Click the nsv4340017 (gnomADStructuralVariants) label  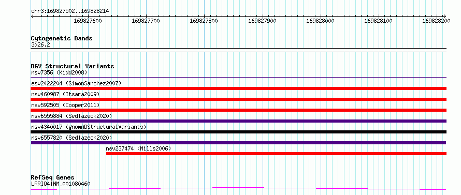pyautogui.click(x=89, y=127)
